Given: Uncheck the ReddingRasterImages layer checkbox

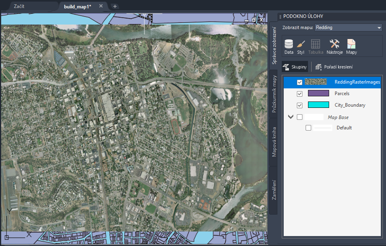Looking at the screenshot, I should click(x=299, y=82).
